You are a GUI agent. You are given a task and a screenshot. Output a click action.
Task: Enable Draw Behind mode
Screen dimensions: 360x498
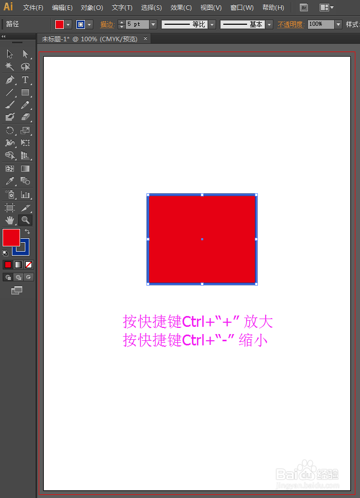click(x=19, y=277)
